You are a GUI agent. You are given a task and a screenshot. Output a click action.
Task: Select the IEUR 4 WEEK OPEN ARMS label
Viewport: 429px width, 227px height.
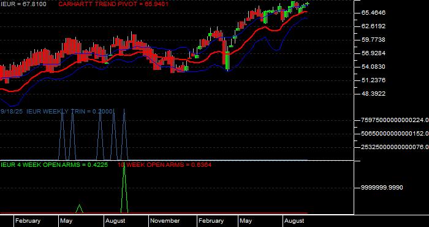54,165
